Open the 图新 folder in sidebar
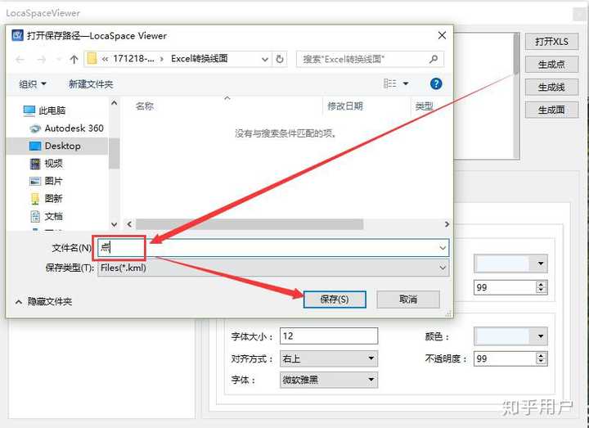The image size is (589, 428). pyautogui.click(x=46, y=198)
